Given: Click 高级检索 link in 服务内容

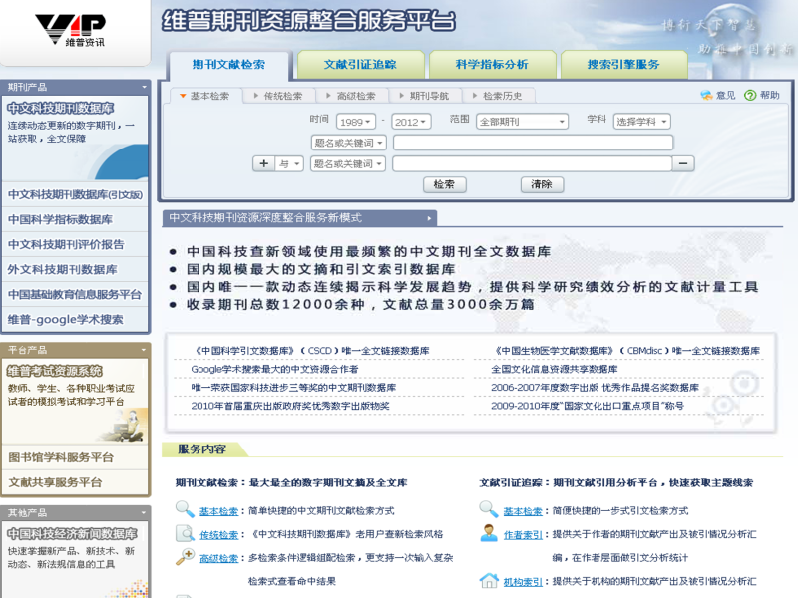Looking at the screenshot, I should coord(218,558).
